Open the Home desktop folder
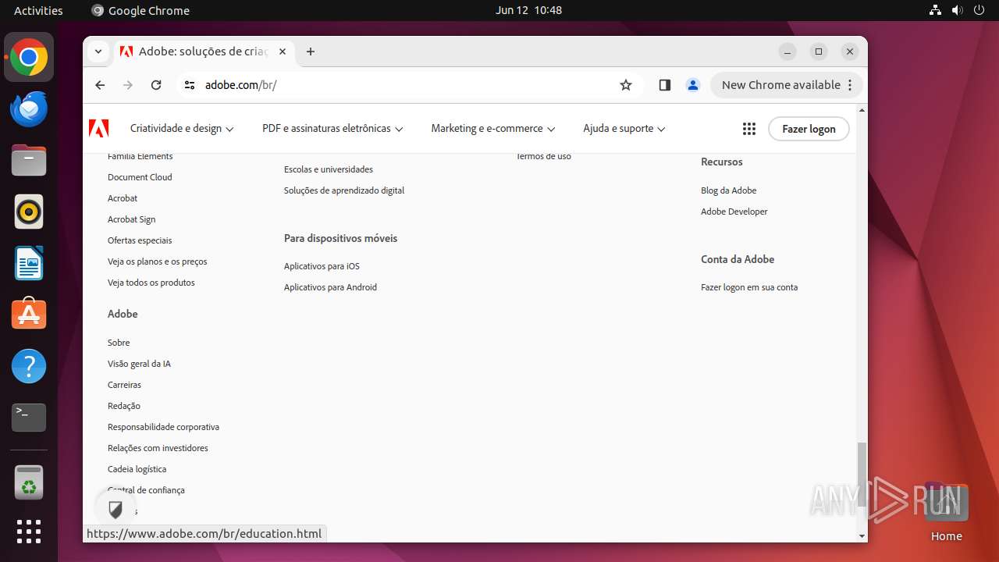999x562 pixels. point(946,511)
